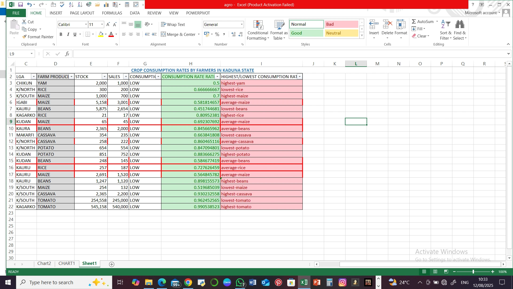This screenshot has width=513, height=289.
Task: Click the Merge & Center icon
Action: coord(164,34)
